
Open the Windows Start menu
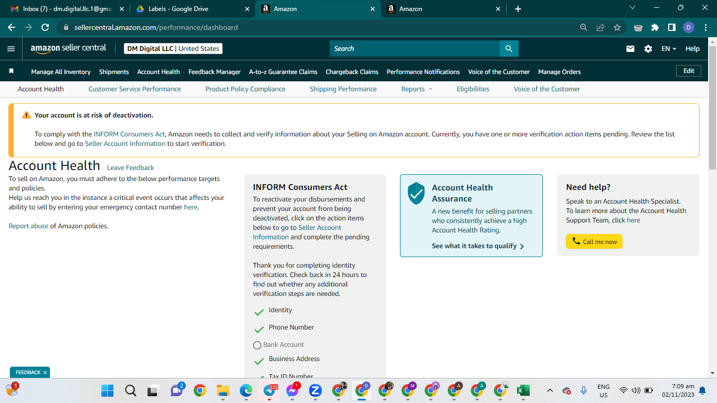[107, 390]
